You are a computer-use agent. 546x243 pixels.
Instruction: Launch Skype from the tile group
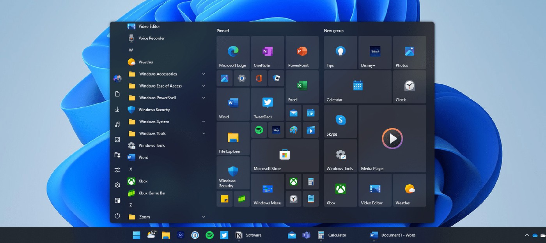pyautogui.click(x=340, y=121)
